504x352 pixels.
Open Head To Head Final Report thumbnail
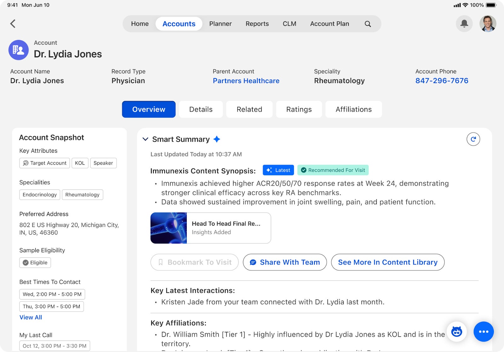(x=169, y=228)
